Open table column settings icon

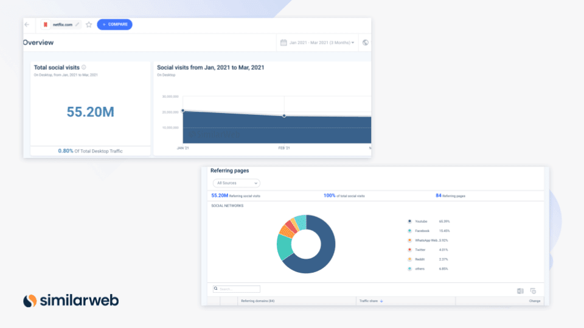pos(534,291)
